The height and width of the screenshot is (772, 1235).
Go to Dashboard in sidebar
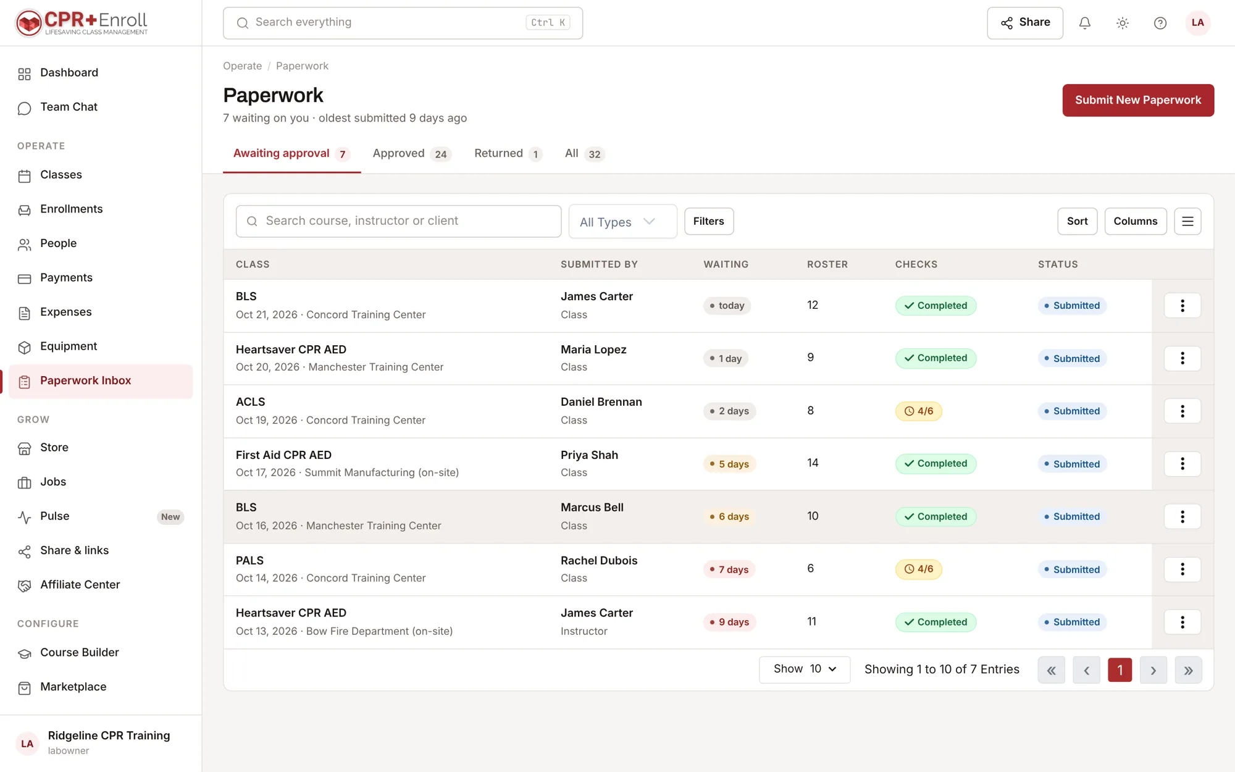pos(101,73)
